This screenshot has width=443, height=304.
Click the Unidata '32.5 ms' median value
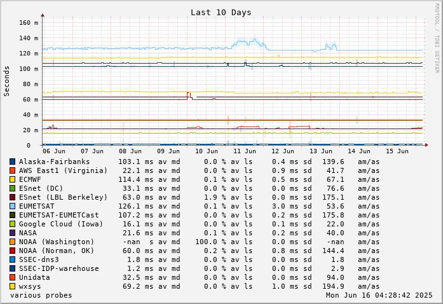click(138, 277)
